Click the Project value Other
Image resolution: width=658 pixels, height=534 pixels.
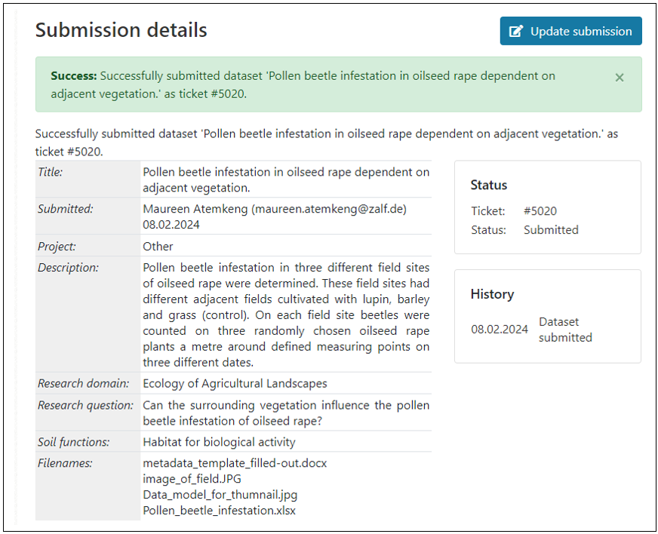tap(158, 246)
